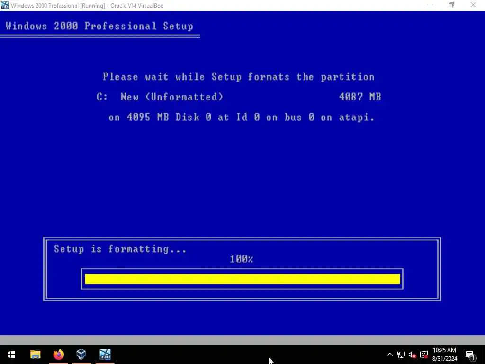Open the Windows Start menu
Image resolution: width=485 pixels, height=364 pixels.
[11, 355]
